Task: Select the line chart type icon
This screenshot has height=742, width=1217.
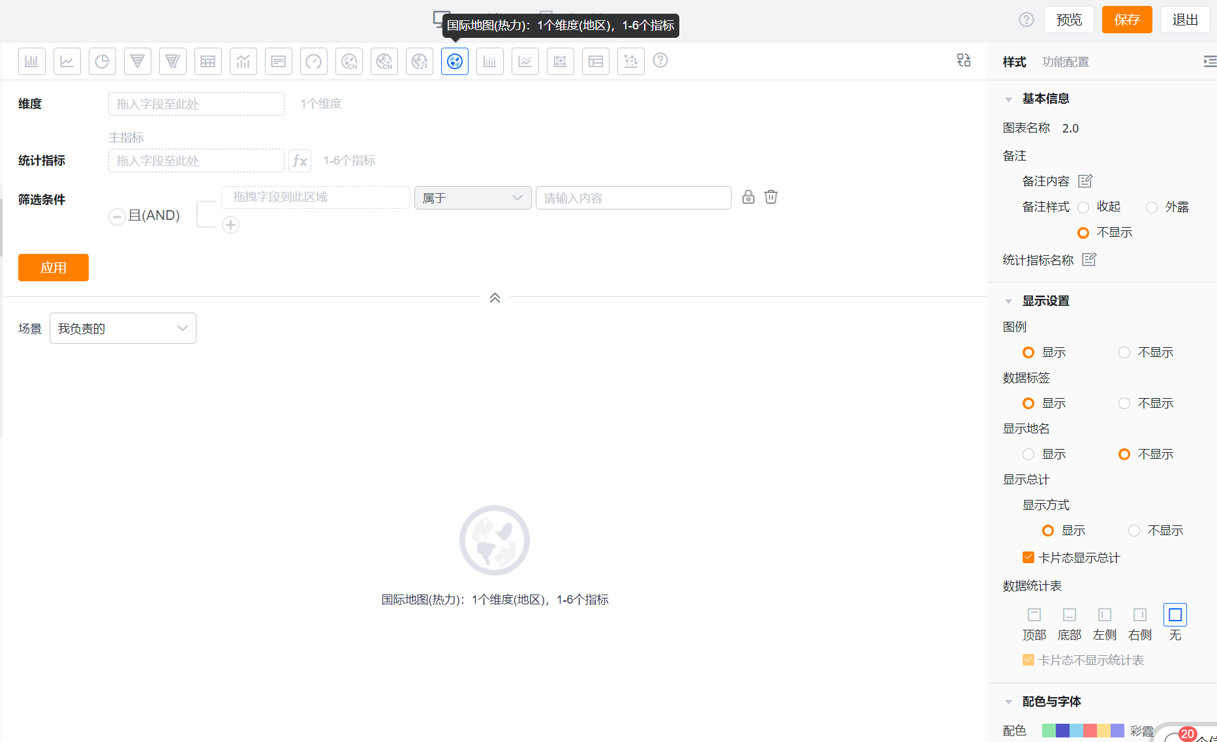Action: pos(67,61)
